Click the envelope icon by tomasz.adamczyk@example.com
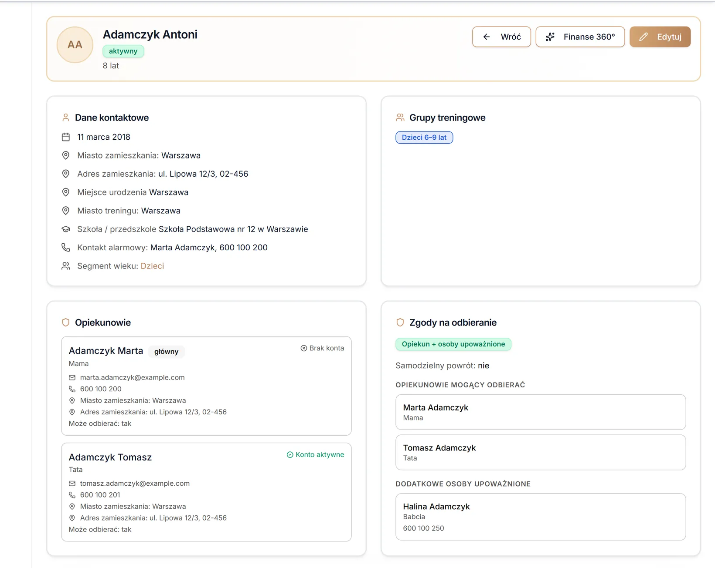The height and width of the screenshot is (568, 715). point(72,484)
